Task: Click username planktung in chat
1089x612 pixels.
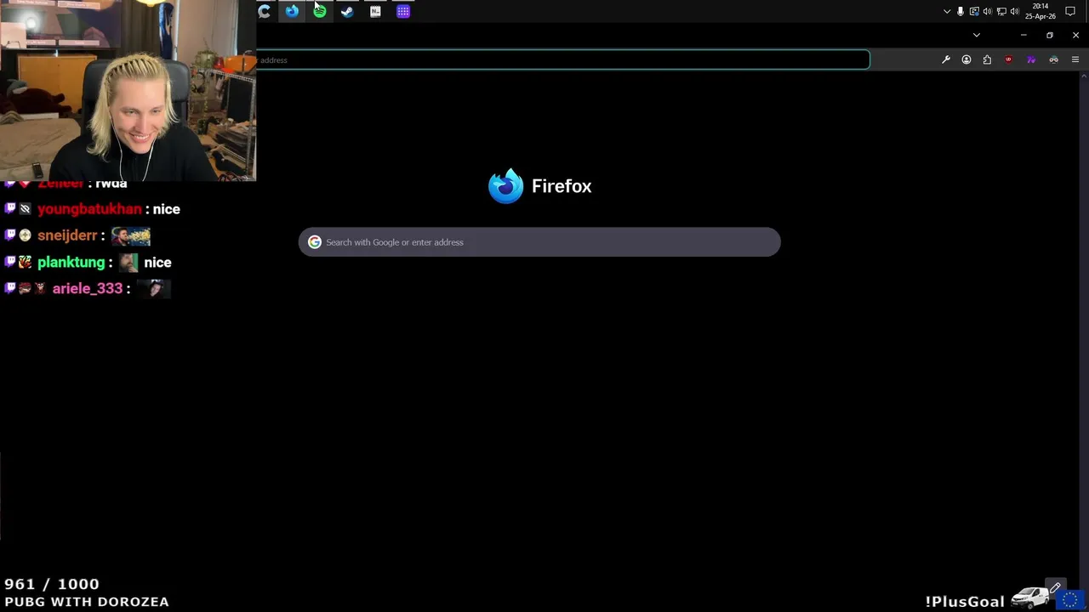Action: pos(71,262)
